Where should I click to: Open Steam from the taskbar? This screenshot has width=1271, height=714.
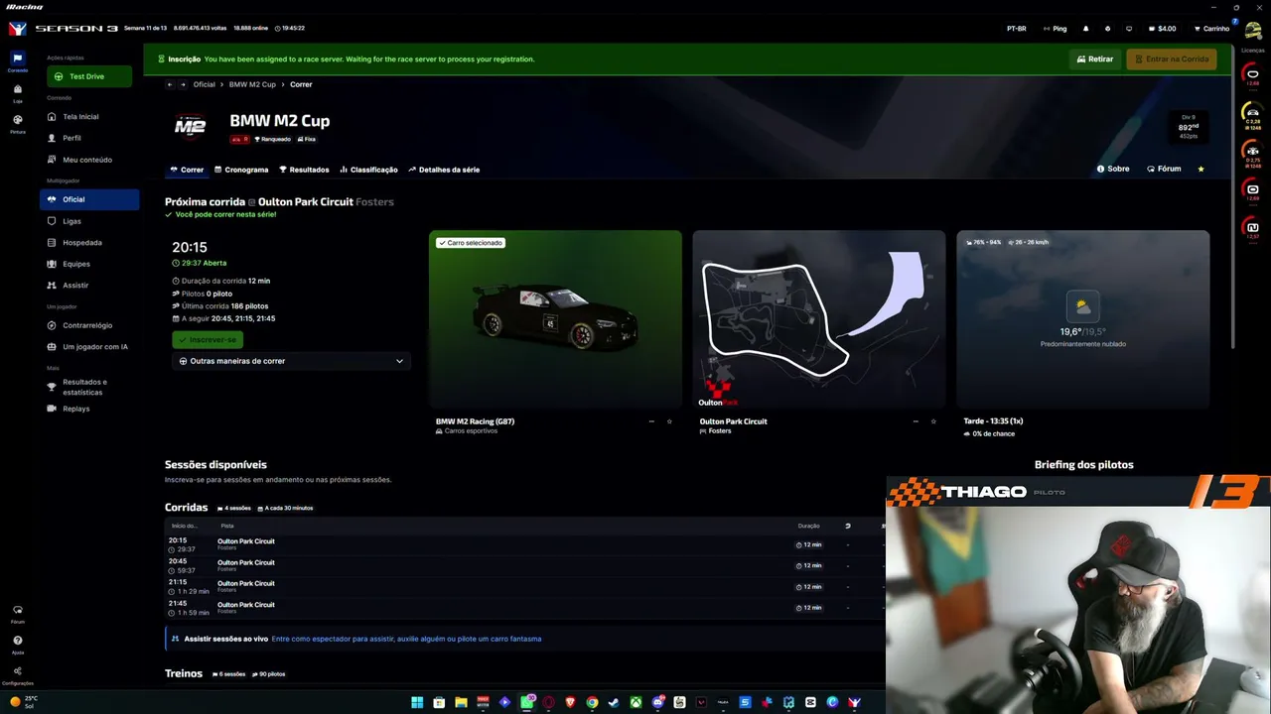[614, 702]
